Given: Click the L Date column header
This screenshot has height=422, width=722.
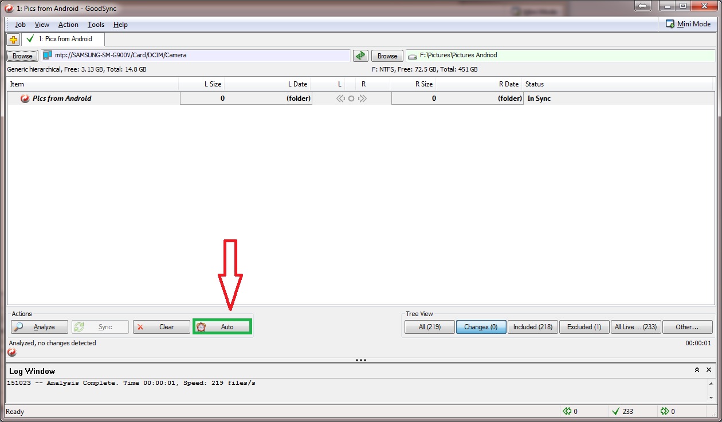Looking at the screenshot, I should (x=268, y=84).
